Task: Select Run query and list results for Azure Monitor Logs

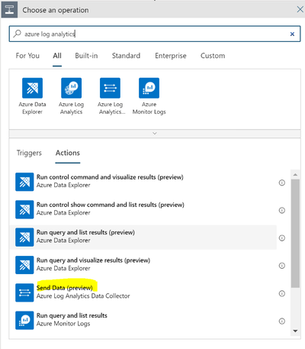Action: pyautogui.click(x=143, y=320)
